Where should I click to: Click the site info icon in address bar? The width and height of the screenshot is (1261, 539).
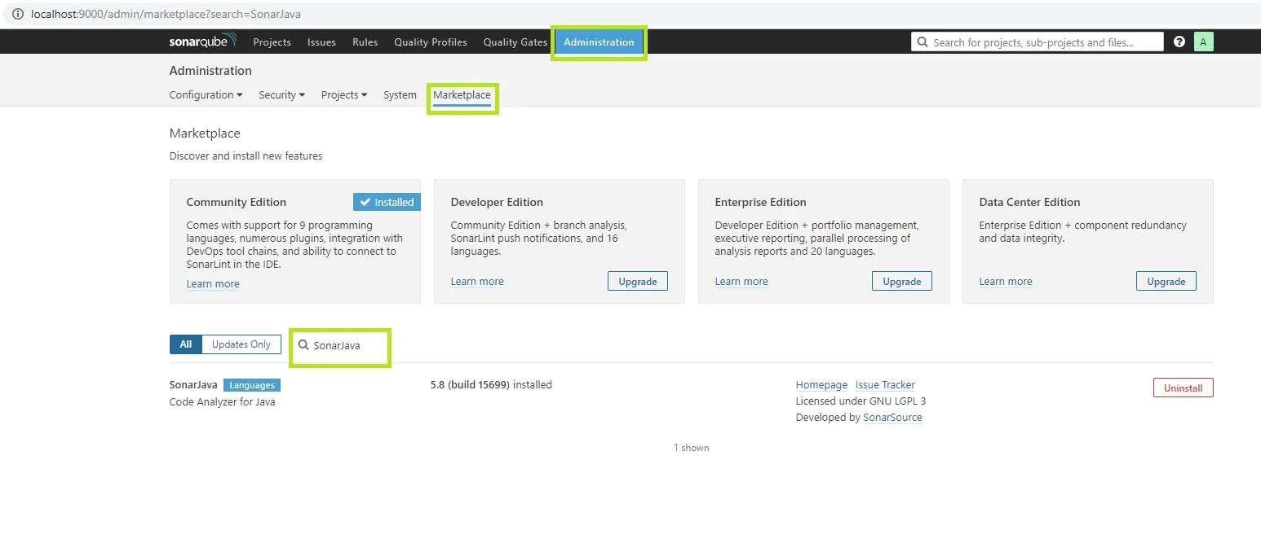point(18,15)
